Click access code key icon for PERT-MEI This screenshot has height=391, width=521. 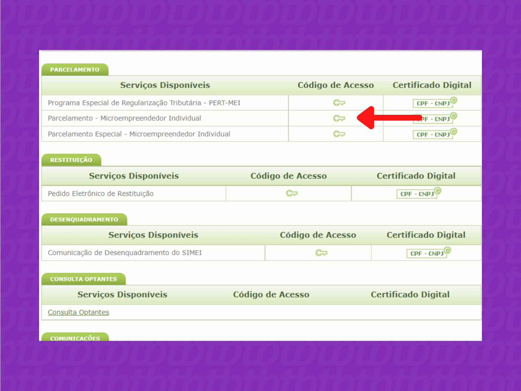tap(339, 103)
